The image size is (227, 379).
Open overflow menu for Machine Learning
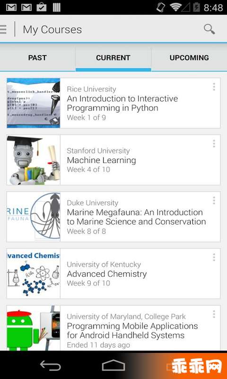click(x=214, y=144)
